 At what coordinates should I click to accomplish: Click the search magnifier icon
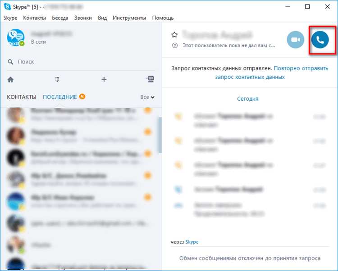[x=10, y=62]
